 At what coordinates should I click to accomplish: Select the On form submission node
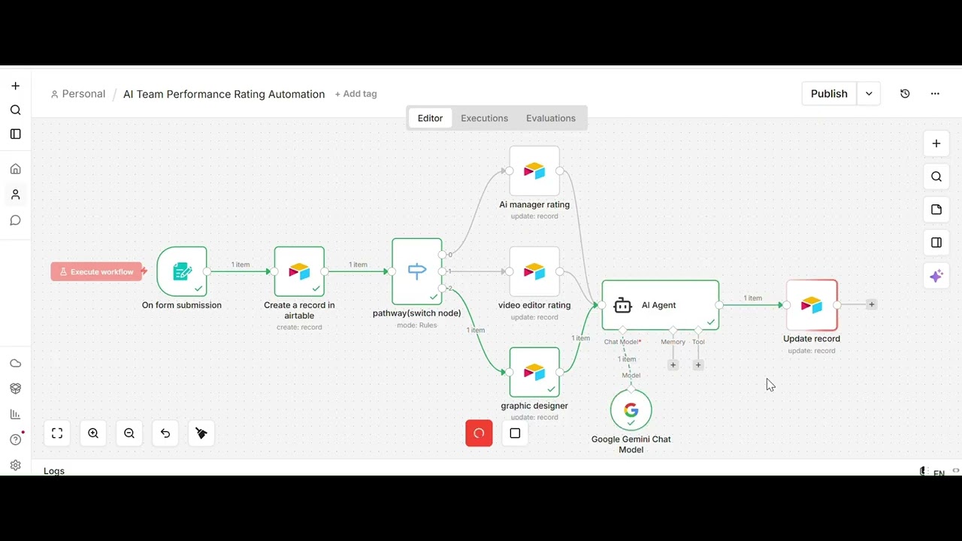click(x=182, y=271)
